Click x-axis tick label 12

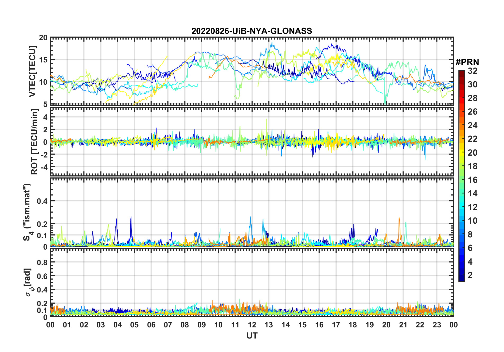coord(252,325)
